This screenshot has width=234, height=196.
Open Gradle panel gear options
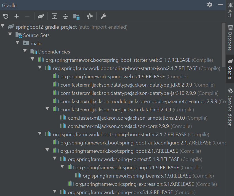(210, 5)
